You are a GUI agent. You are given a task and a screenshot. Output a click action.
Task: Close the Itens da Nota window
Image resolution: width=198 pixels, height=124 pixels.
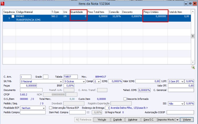pos(194,4)
